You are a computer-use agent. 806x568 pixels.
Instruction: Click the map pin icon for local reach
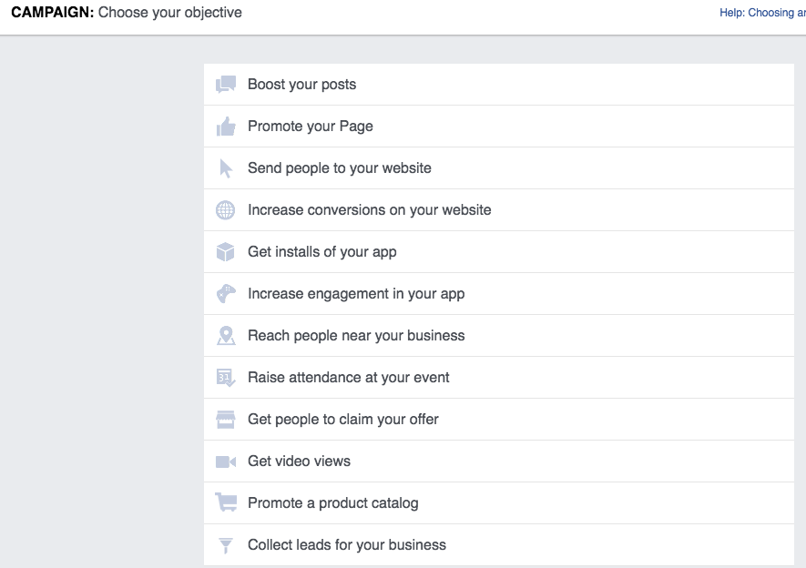(225, 335)
